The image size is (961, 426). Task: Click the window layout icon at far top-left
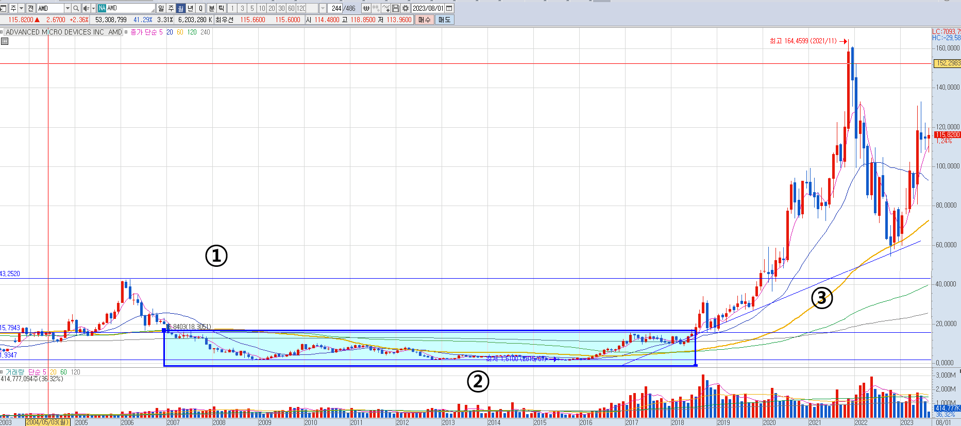(x=4, y=8)
